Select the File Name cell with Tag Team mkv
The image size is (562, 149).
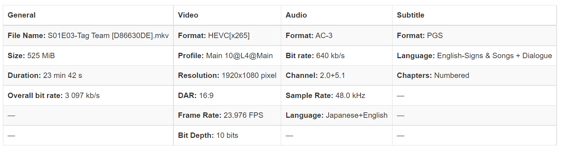[x=88, y=36]
